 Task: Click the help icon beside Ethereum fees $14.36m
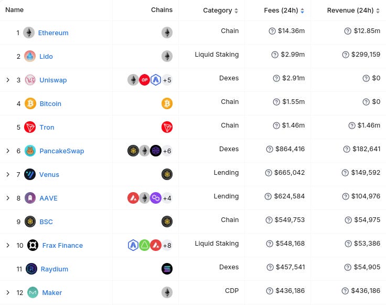272,31
